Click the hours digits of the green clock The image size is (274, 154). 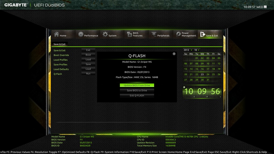click(189, 91)
